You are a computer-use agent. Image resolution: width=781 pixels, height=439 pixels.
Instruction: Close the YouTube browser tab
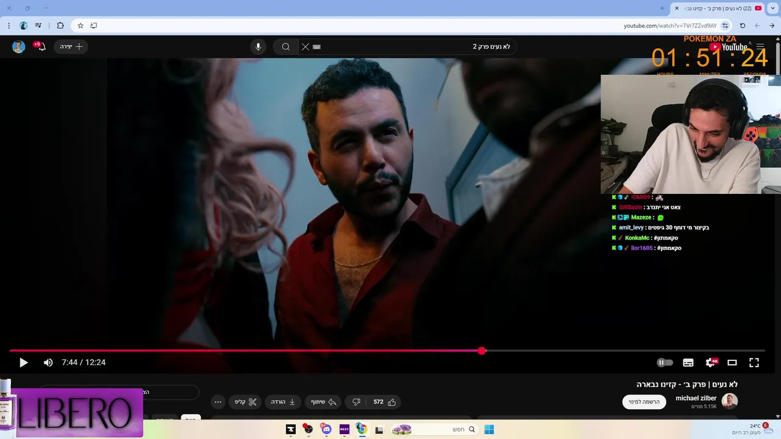click(677, 8)
